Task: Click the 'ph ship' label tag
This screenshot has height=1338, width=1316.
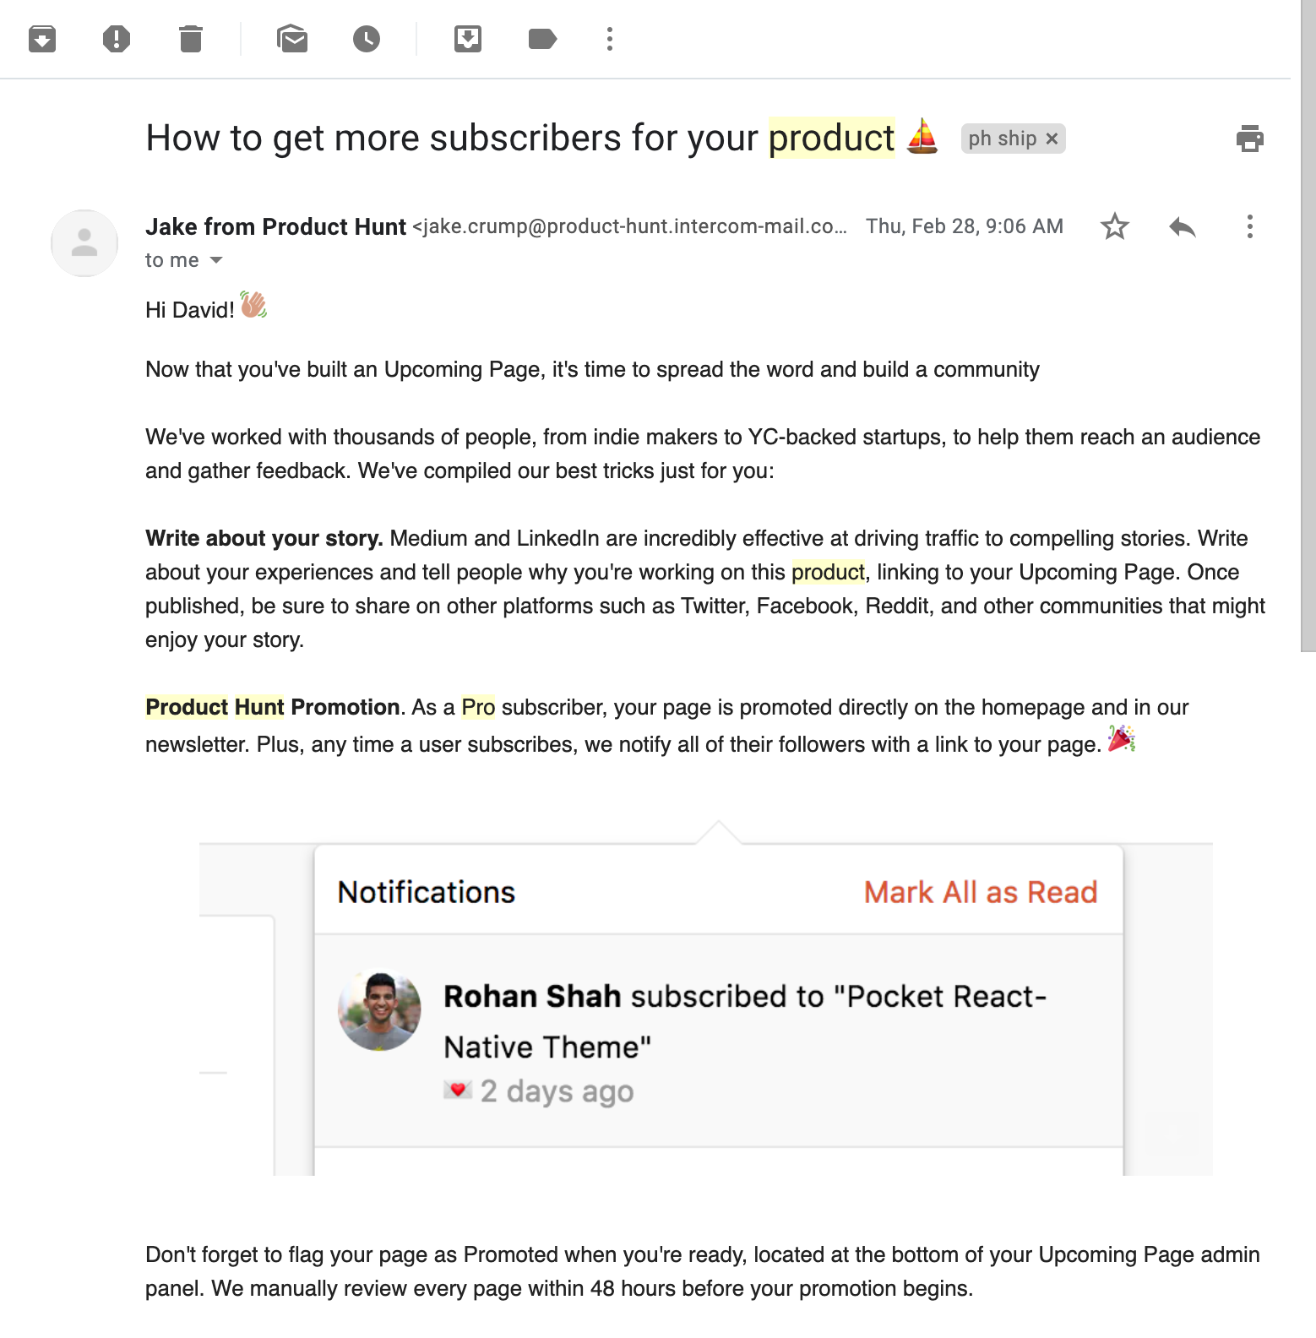Action: click(1002, 139)
